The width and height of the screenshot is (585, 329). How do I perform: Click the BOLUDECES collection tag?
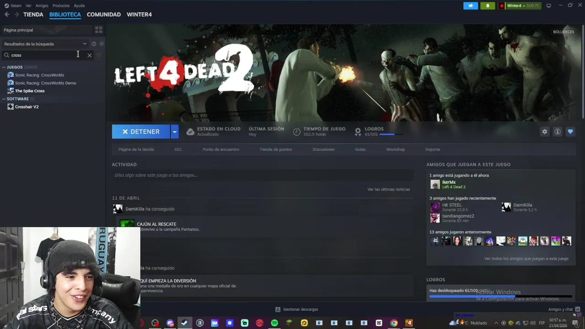[564, 32]
